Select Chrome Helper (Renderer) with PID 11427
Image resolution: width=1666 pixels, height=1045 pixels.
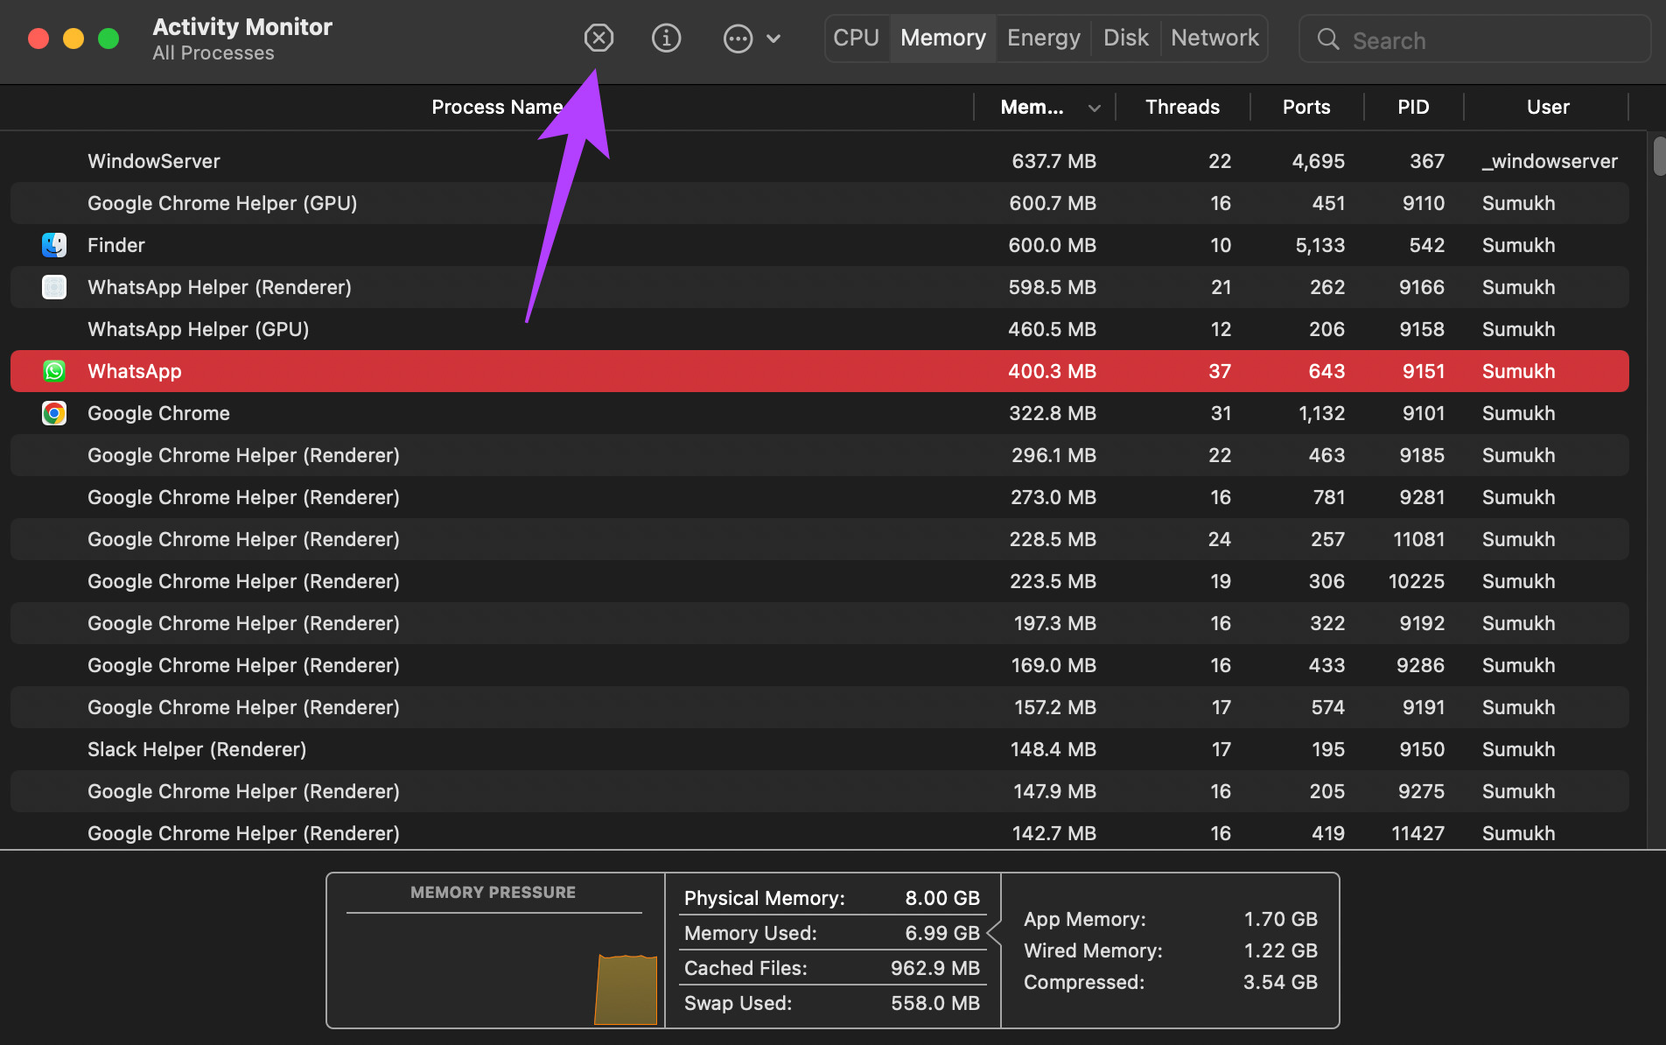point(820,831)
